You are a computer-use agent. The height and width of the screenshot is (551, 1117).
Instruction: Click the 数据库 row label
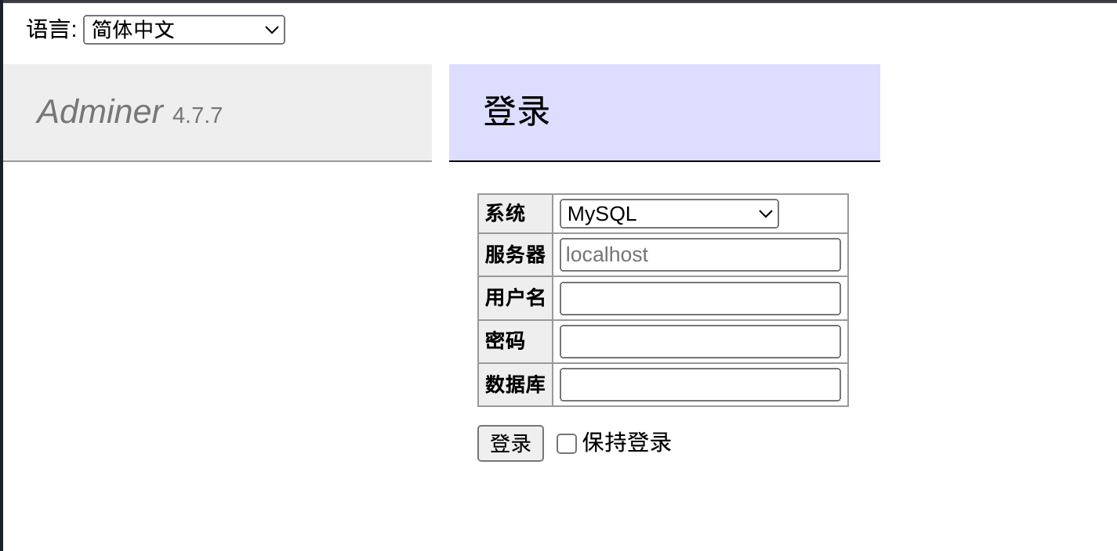515,384
